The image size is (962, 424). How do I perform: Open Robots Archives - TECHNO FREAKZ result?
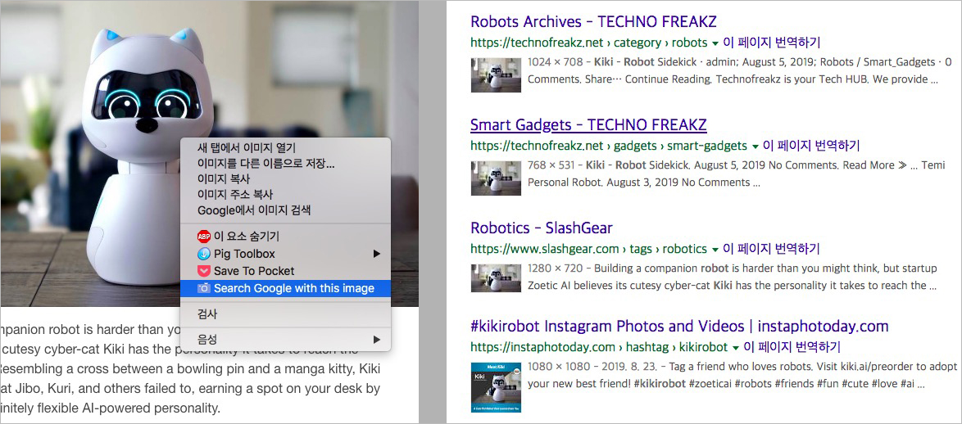(593, 22)
